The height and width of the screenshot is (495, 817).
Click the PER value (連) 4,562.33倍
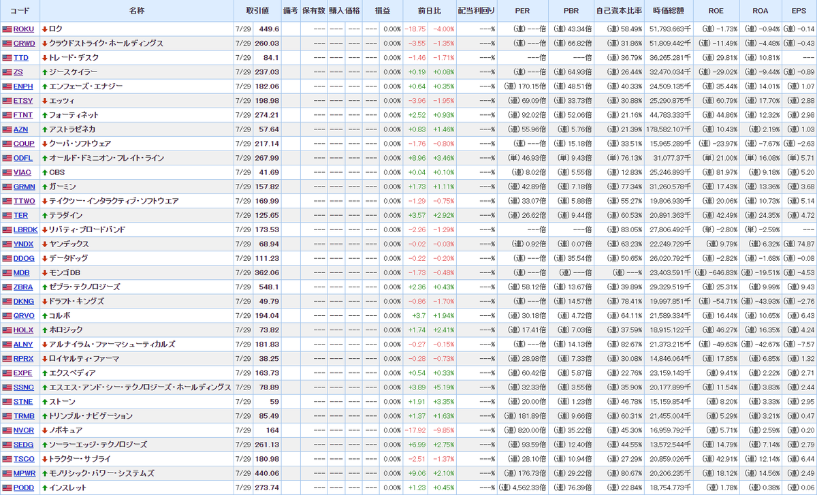pos(522,488)
